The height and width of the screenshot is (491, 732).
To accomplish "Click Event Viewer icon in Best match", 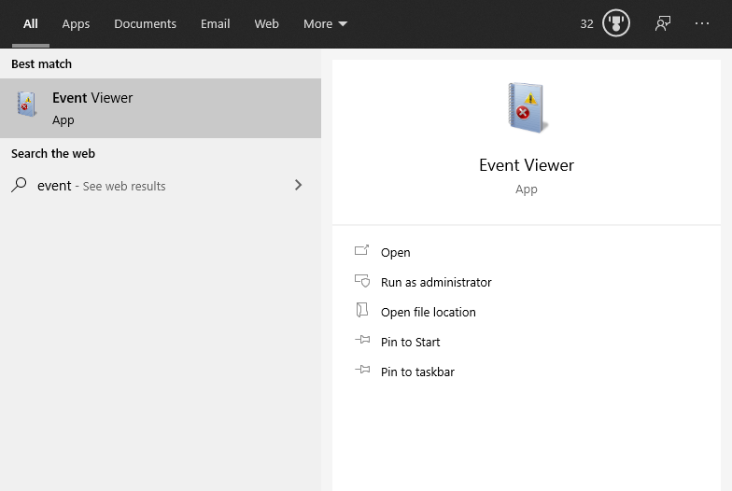I will [26, 104].
